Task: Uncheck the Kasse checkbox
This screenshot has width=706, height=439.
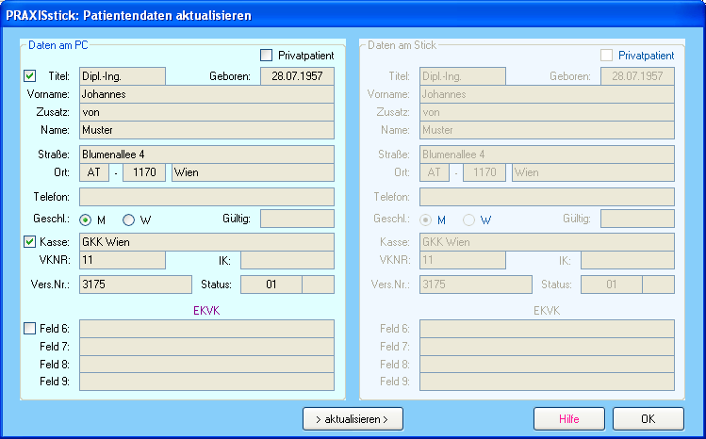Action: pyautogui.click(x=30, y=242)
